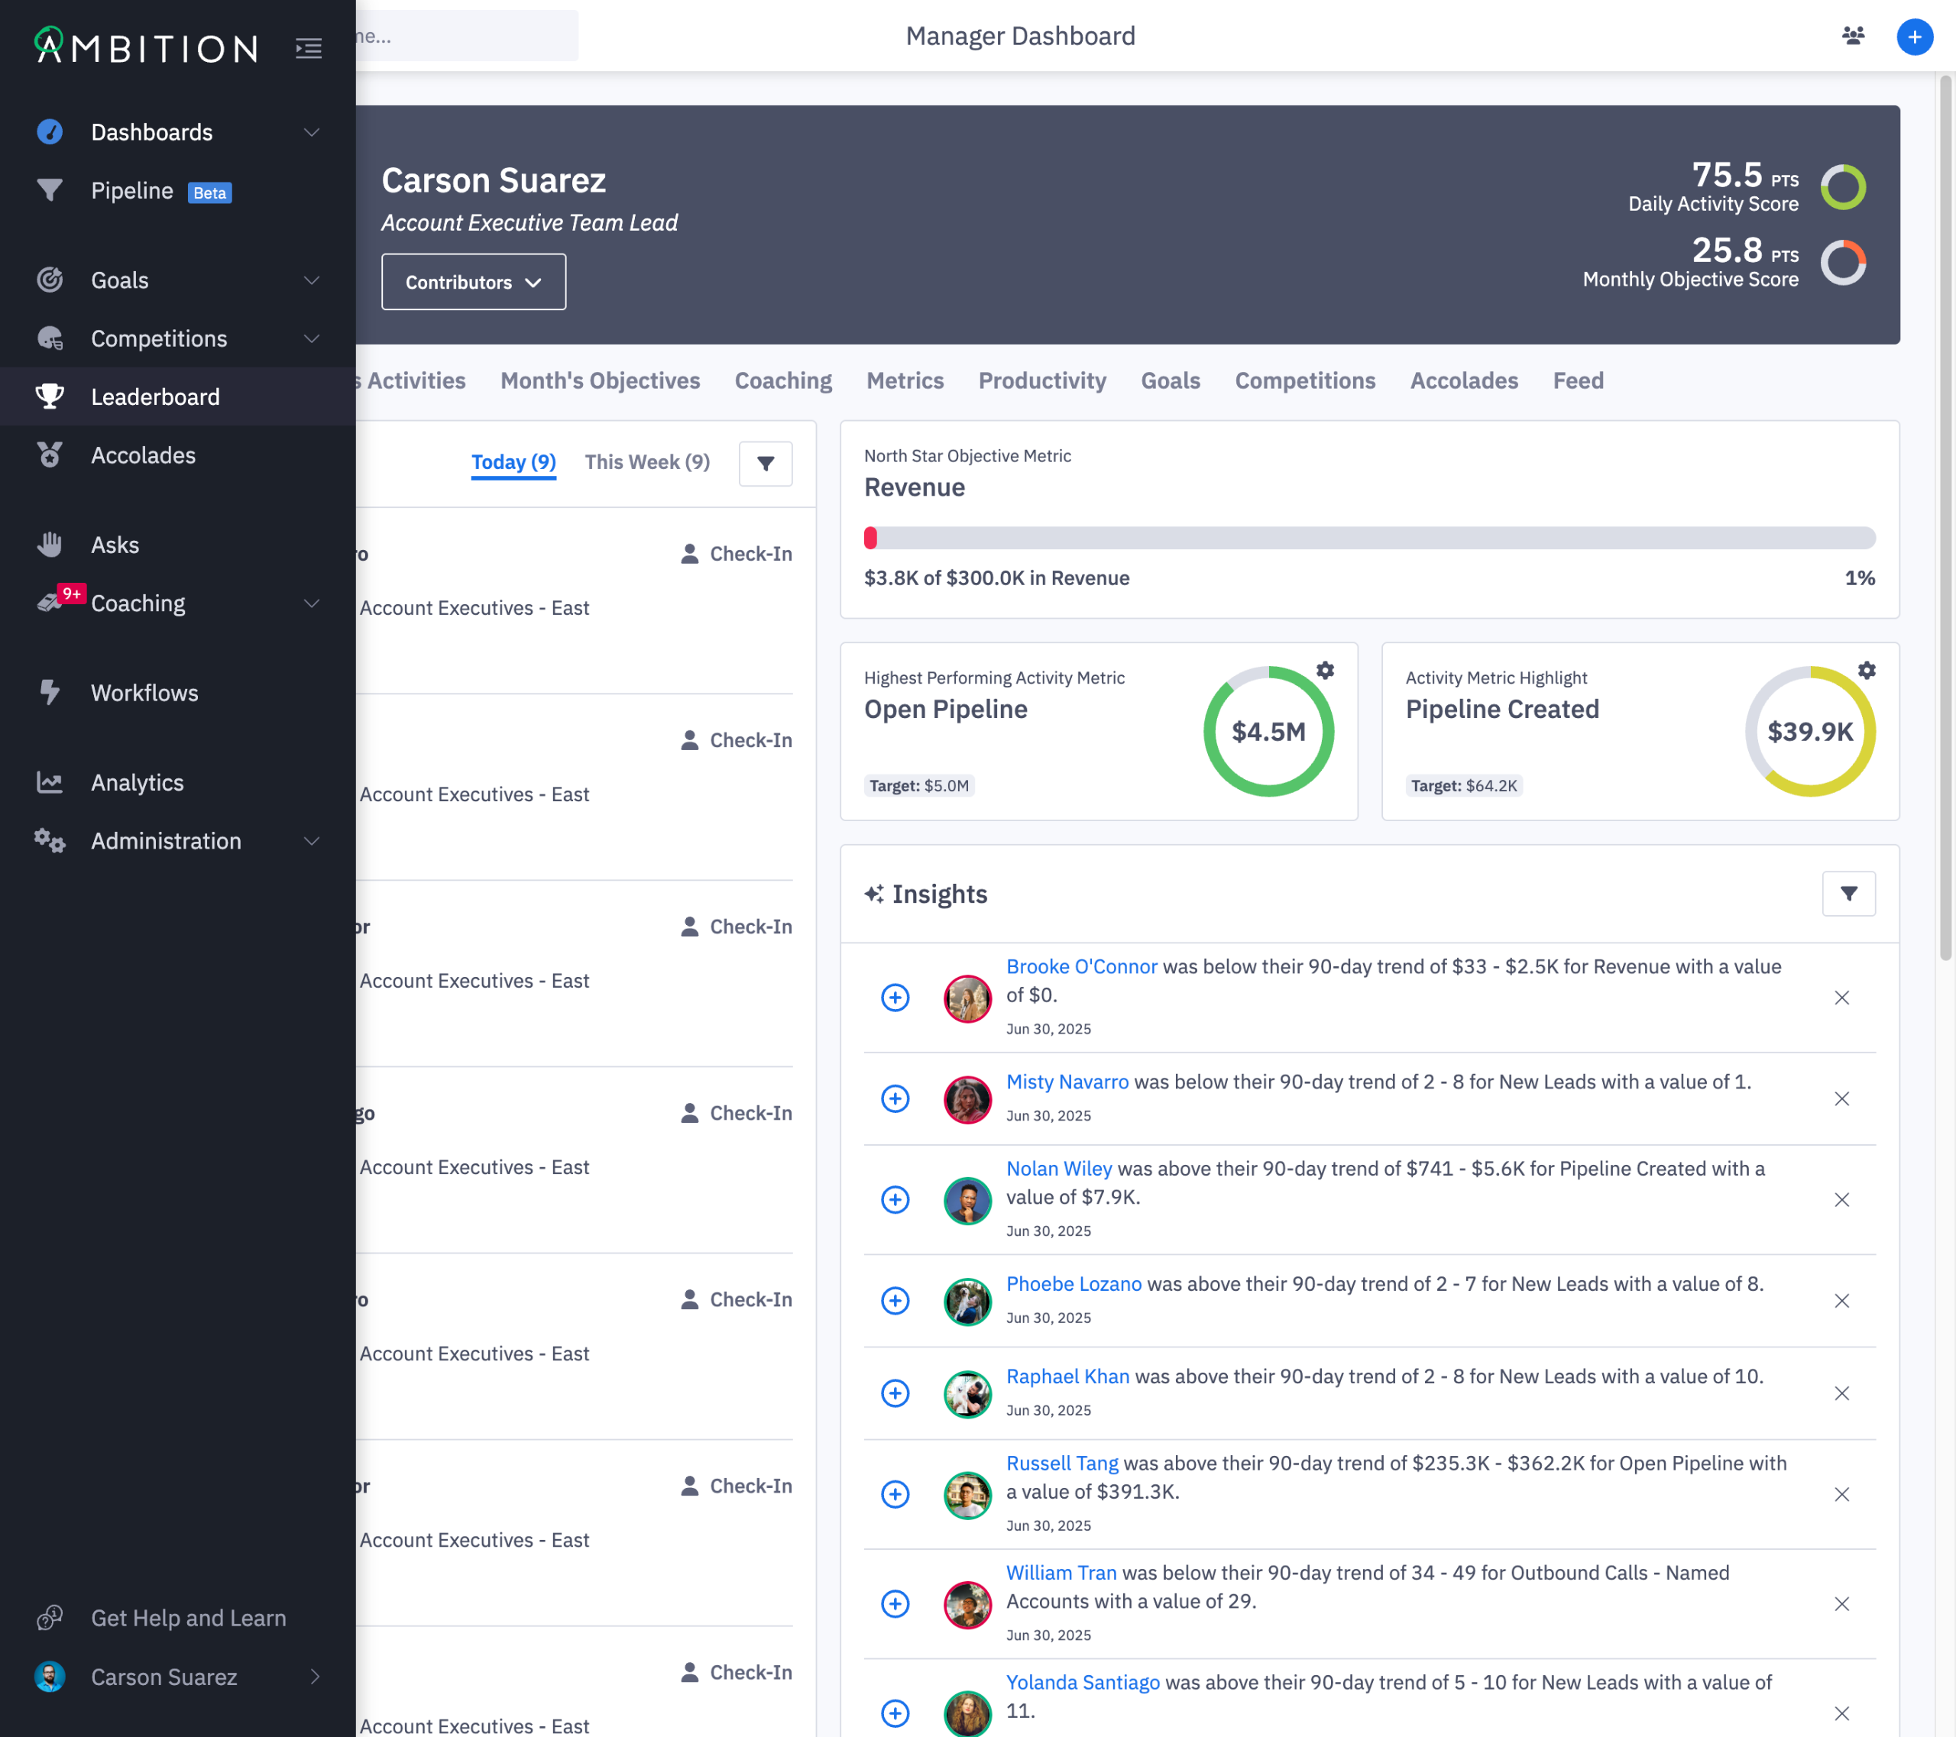Screen dimensions: 1956x1737
Task: Dismiss the Misty Navarro insight
Action: click(x=1841, y=1099)
